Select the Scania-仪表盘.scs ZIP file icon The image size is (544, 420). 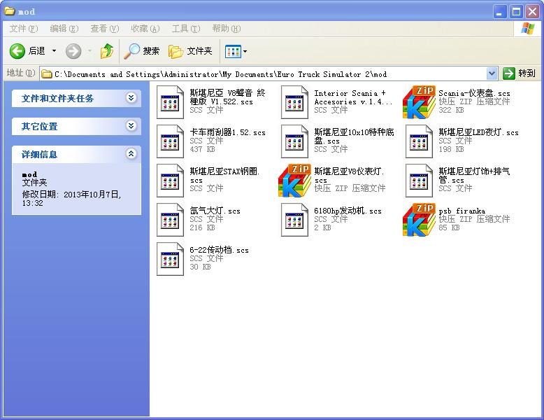[419, 102]
